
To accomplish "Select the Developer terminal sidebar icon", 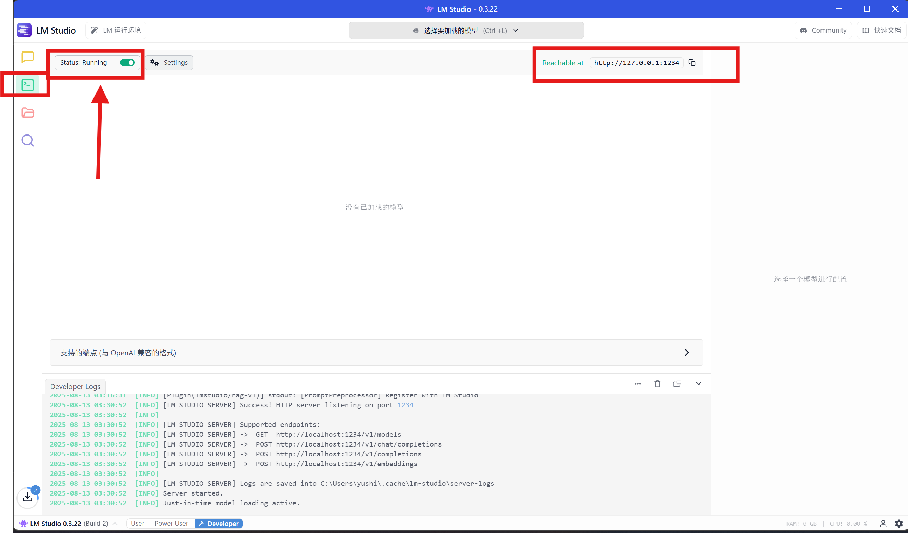I will click(x=27, y=85).
